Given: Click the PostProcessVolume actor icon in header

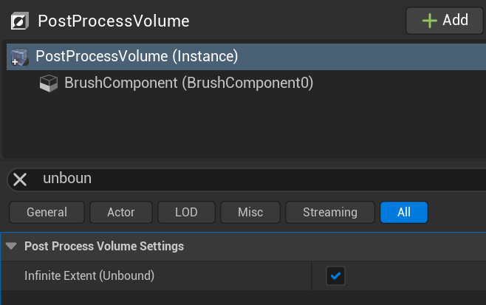Looking at the screenshot, I should (x=21, y=21).
